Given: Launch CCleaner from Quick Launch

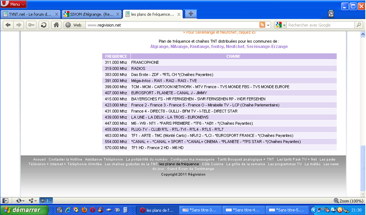Looking at the screenshot, I should (x=100, y=210).
